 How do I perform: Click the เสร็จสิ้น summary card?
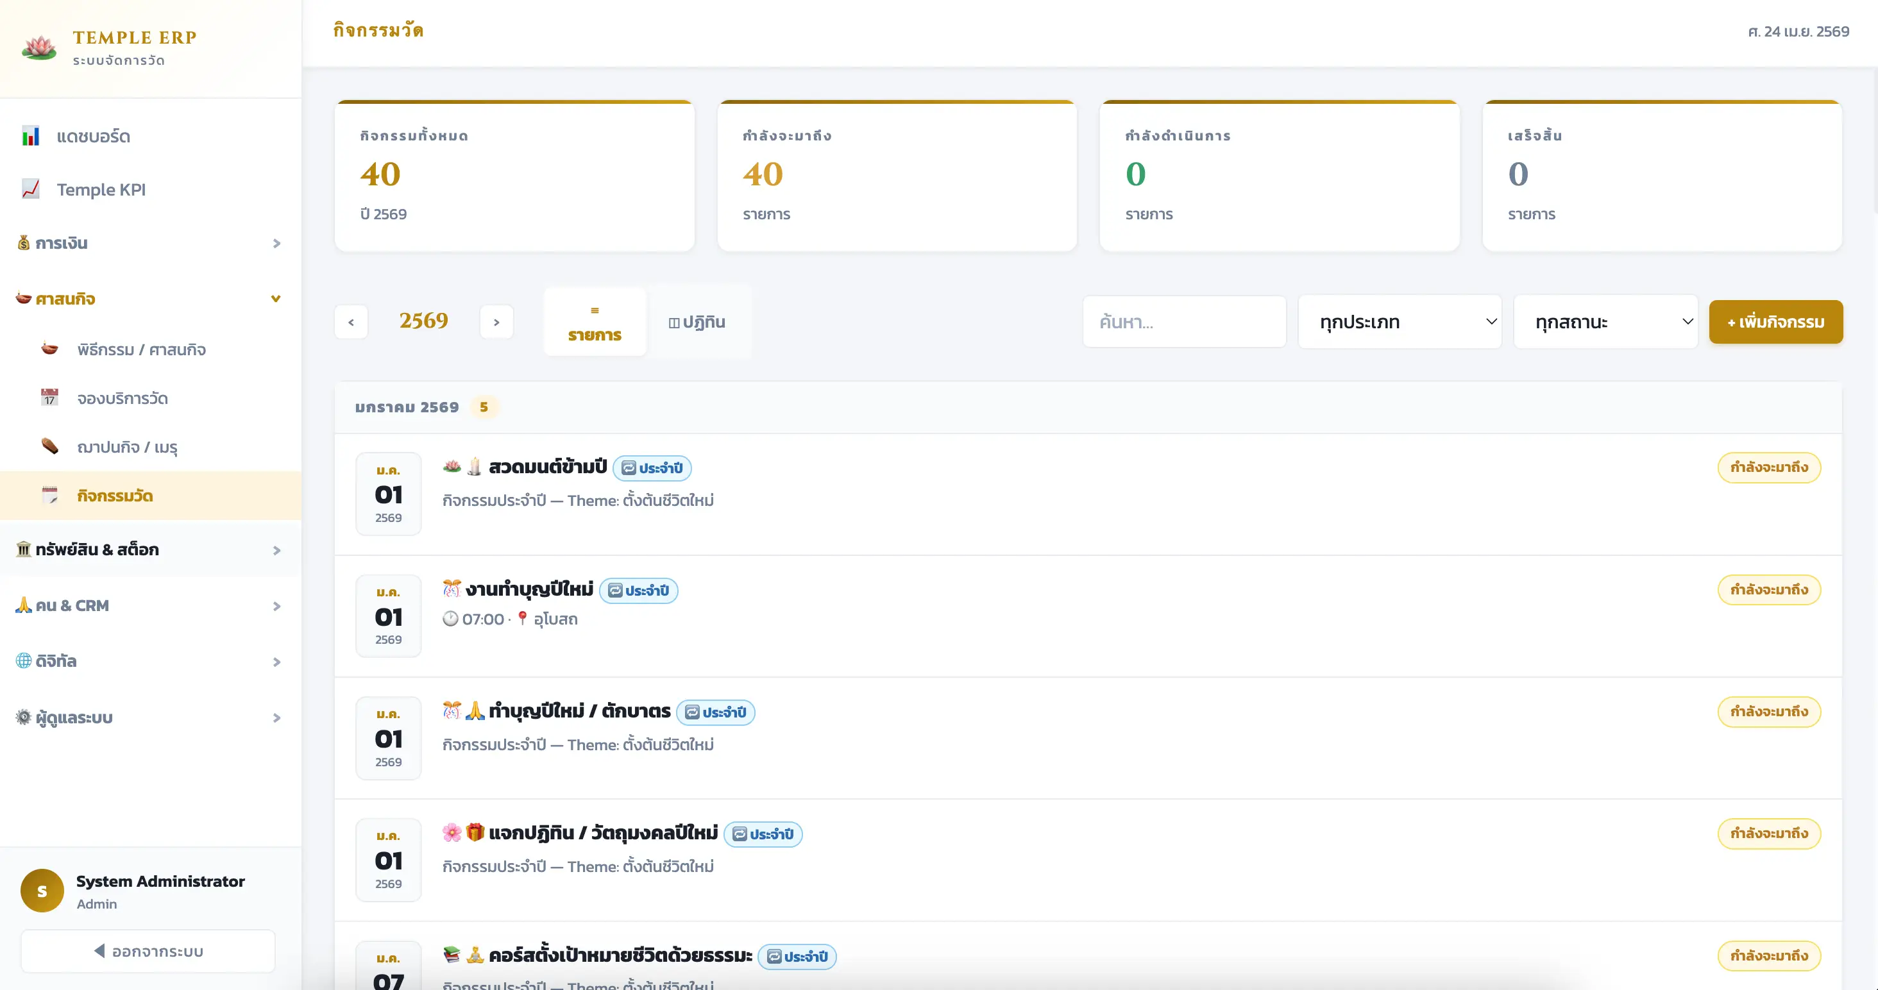[1662, 176]
